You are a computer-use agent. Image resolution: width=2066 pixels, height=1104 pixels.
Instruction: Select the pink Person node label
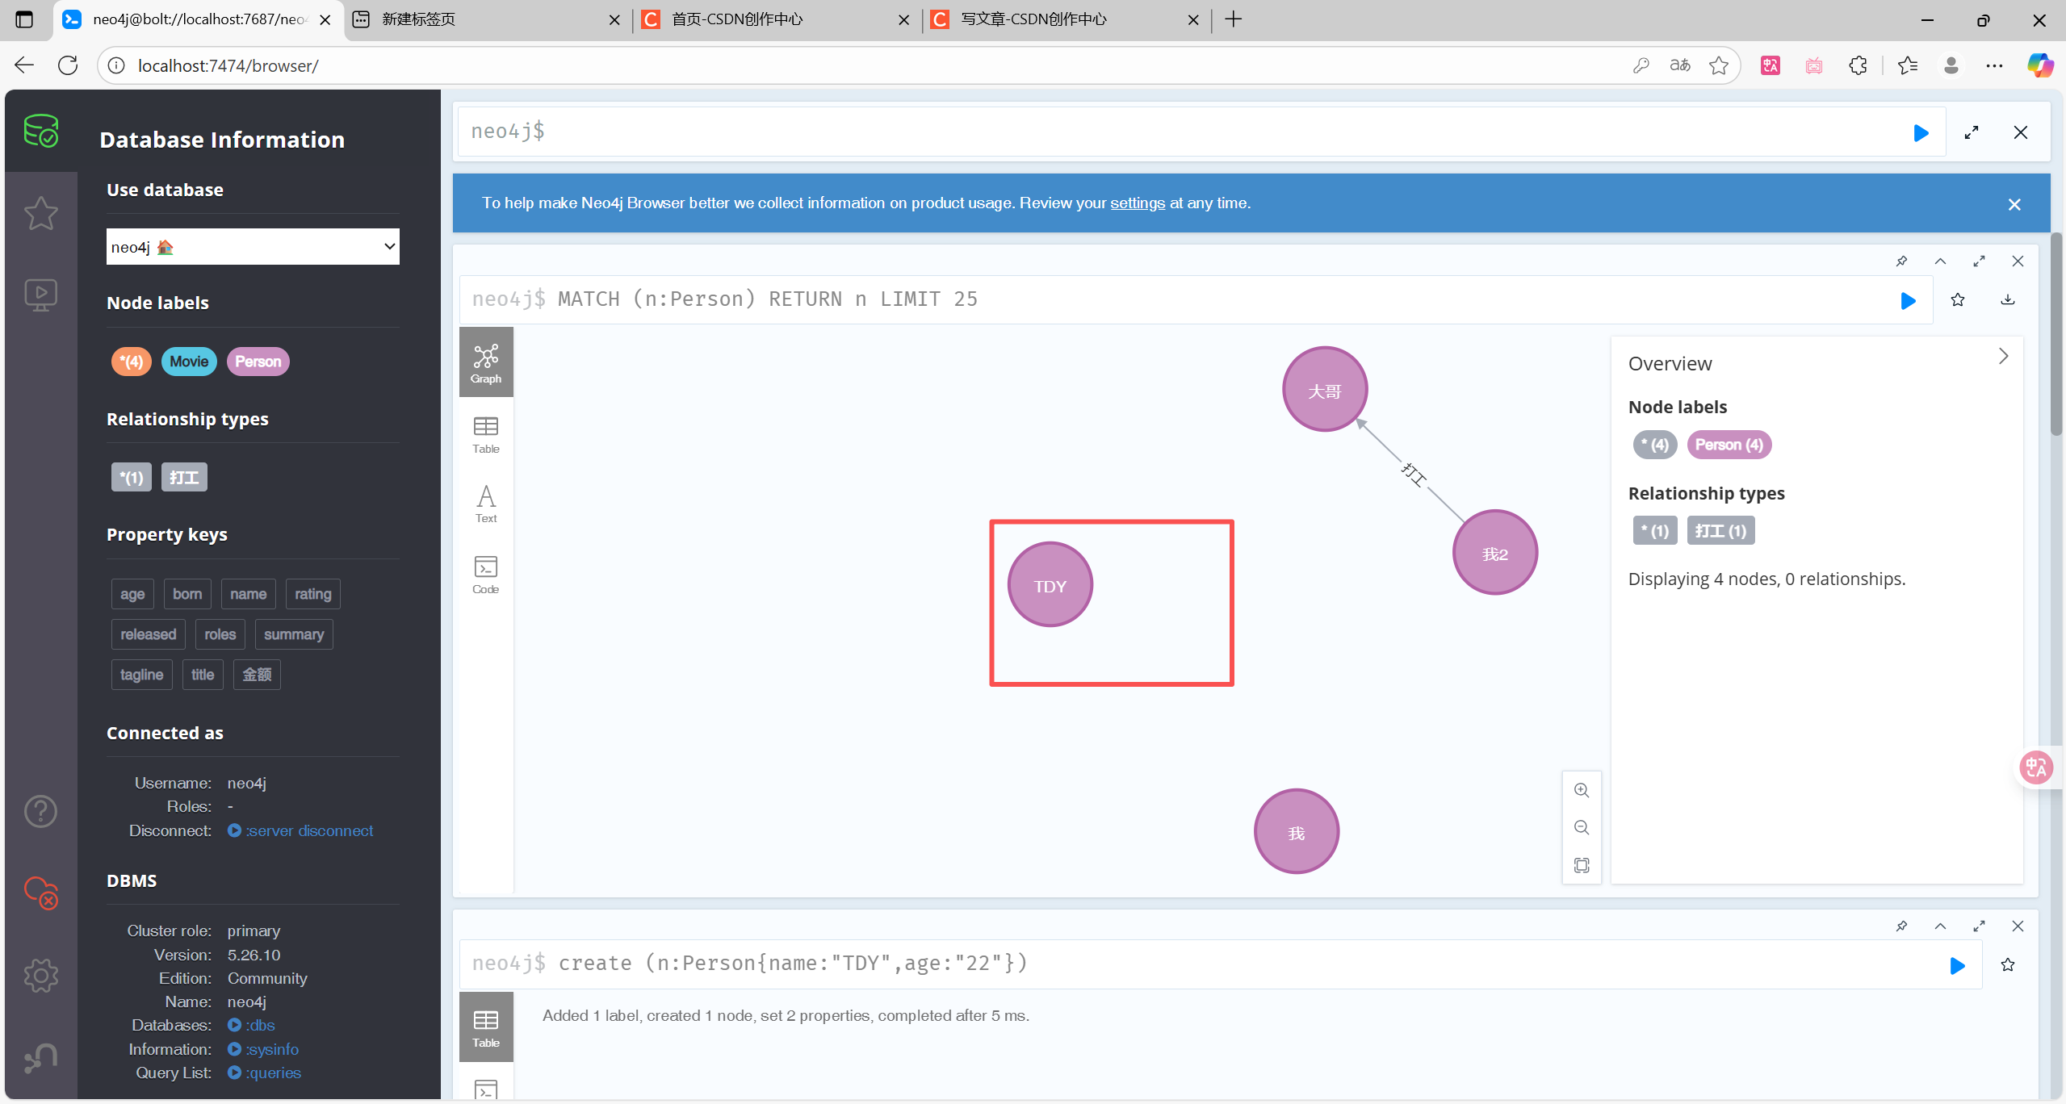tap(258, 362)
